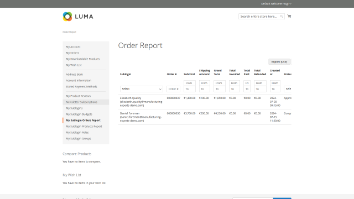Sort by Shipping Amount column header
Screen dimensions: 354x199
click(205, 72)
